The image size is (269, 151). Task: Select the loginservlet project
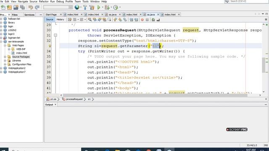14,38
